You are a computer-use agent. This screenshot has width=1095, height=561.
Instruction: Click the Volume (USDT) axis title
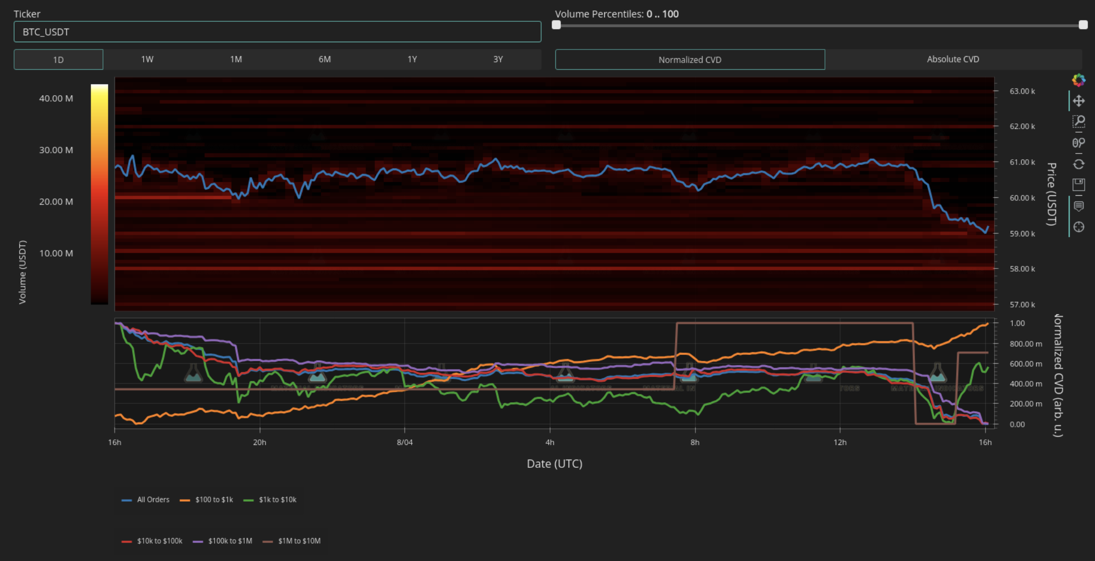tap(22, 272)
